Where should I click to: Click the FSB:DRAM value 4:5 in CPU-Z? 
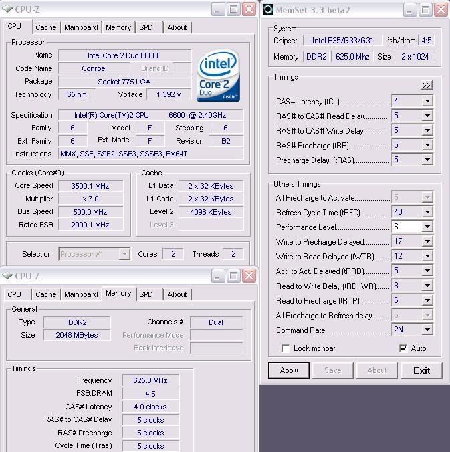(x=150, y=393)
